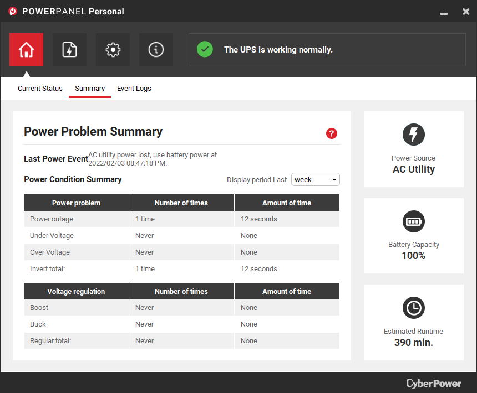Select the Invert total row label
477x393 pixels.
click(x=48, y=269)
